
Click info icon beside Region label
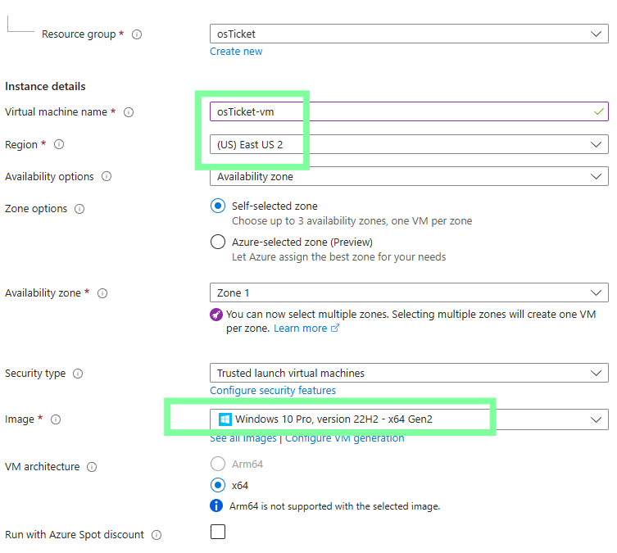(59, 145)
